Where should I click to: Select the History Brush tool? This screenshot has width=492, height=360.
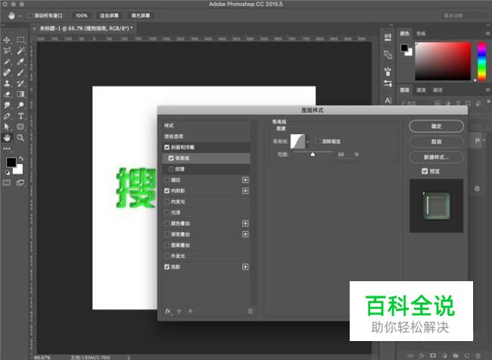pyautogui.click(x=20, y=83)
